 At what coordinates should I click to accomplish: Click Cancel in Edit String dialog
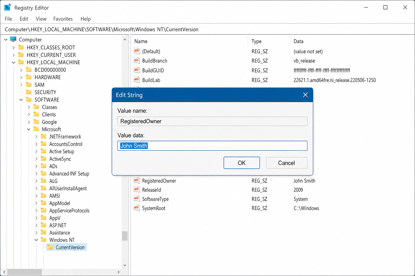coord(286,163)
